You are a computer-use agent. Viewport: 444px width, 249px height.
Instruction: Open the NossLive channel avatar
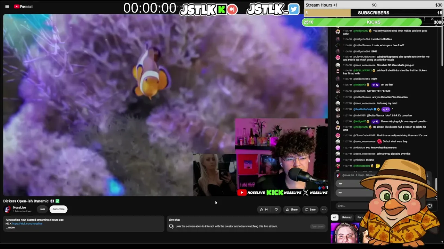coord(7,209)
